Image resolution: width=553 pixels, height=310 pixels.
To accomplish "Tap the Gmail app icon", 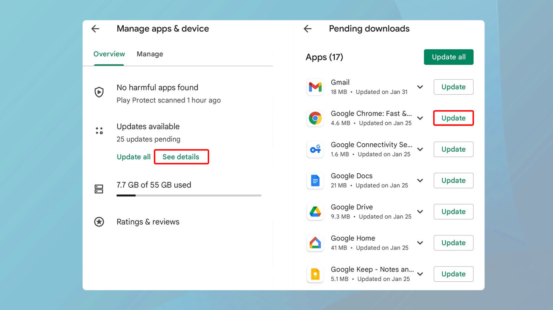I will [315, 87].
